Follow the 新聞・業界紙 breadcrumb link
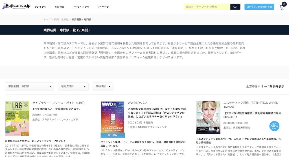The height and width of the screenshot is (157, 289). 61,19
